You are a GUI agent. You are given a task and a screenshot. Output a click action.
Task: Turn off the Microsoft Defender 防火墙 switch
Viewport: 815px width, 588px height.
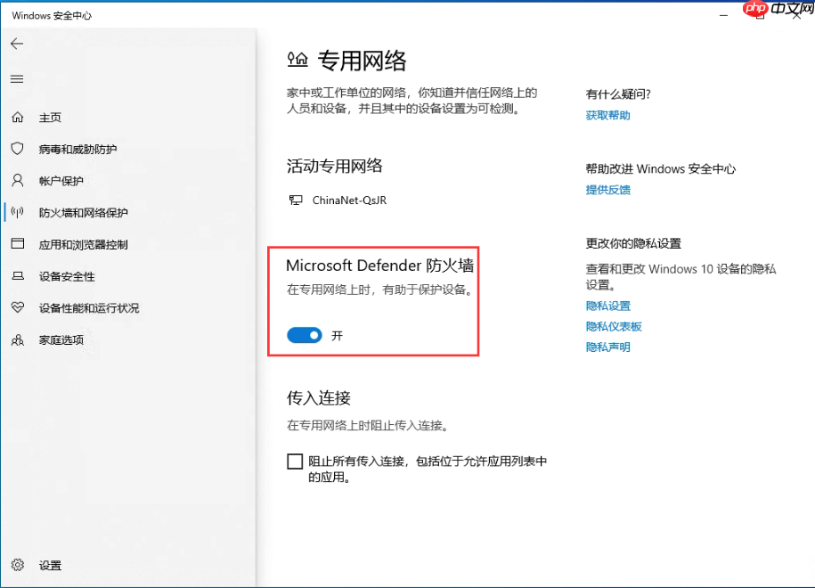[x=305, y=336]
